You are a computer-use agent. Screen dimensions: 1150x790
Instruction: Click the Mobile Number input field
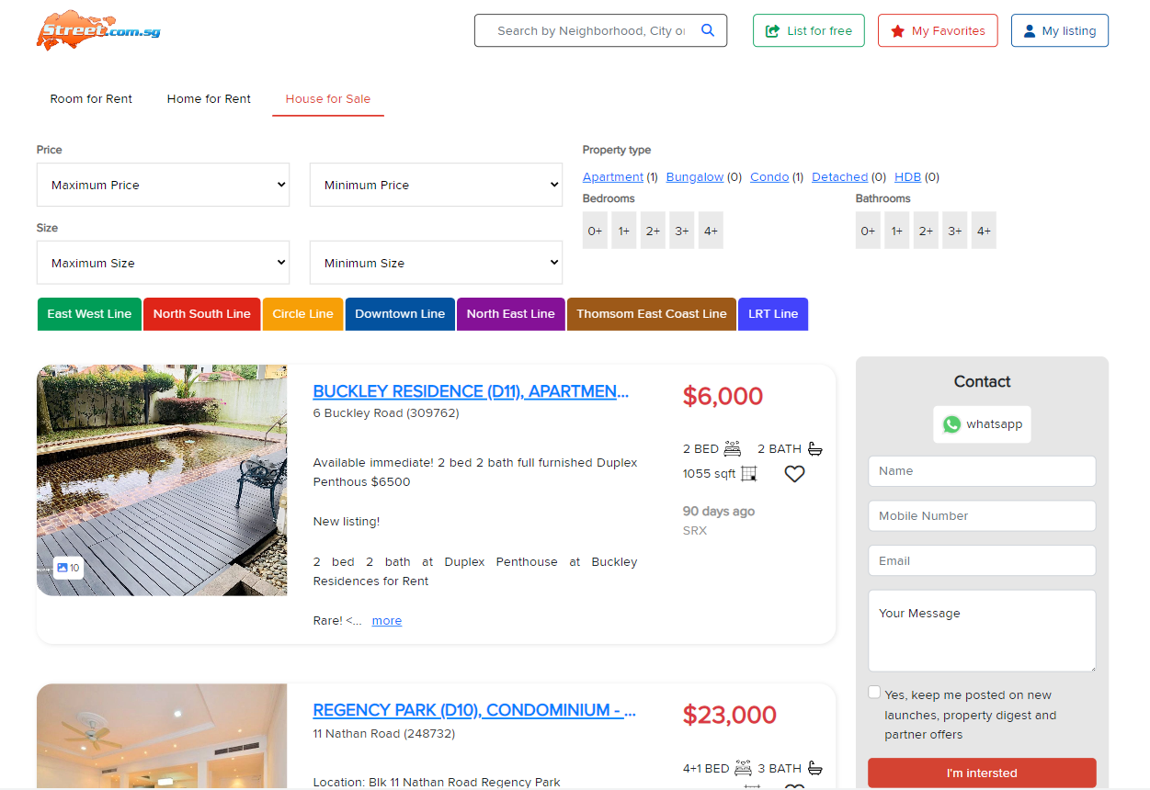[x=982, y=516]
